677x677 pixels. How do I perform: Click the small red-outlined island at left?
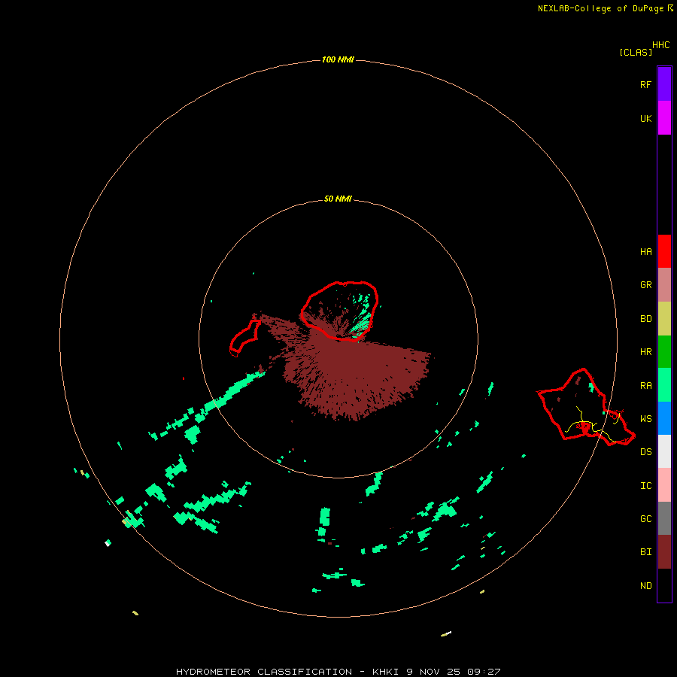[x=244, y=338]
